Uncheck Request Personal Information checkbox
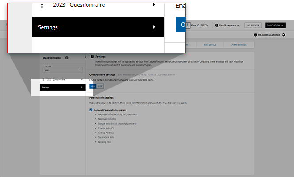Screen dimensions: 294x177 tap(91, 110)
